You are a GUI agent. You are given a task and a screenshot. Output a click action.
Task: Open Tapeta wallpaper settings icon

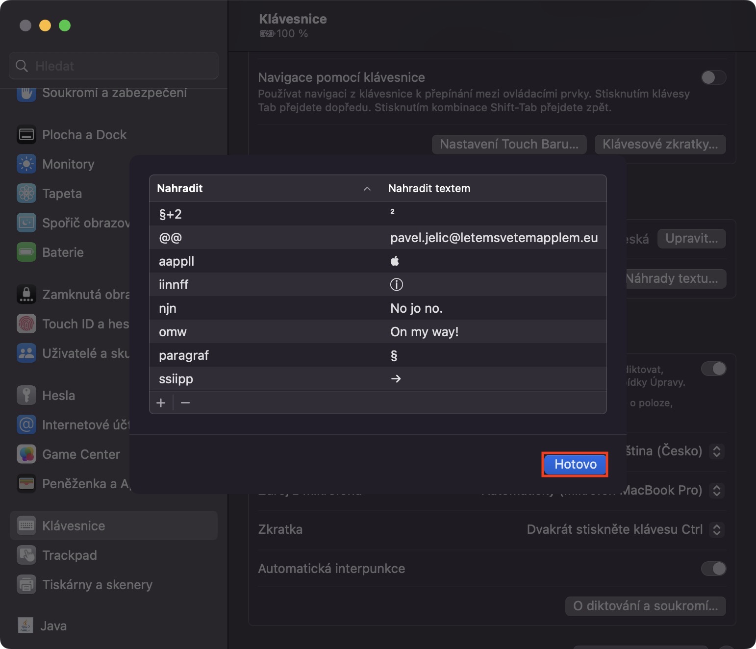[x=26, y=194]
